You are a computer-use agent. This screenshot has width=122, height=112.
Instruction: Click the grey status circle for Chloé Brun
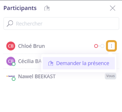tap(102, 46)
